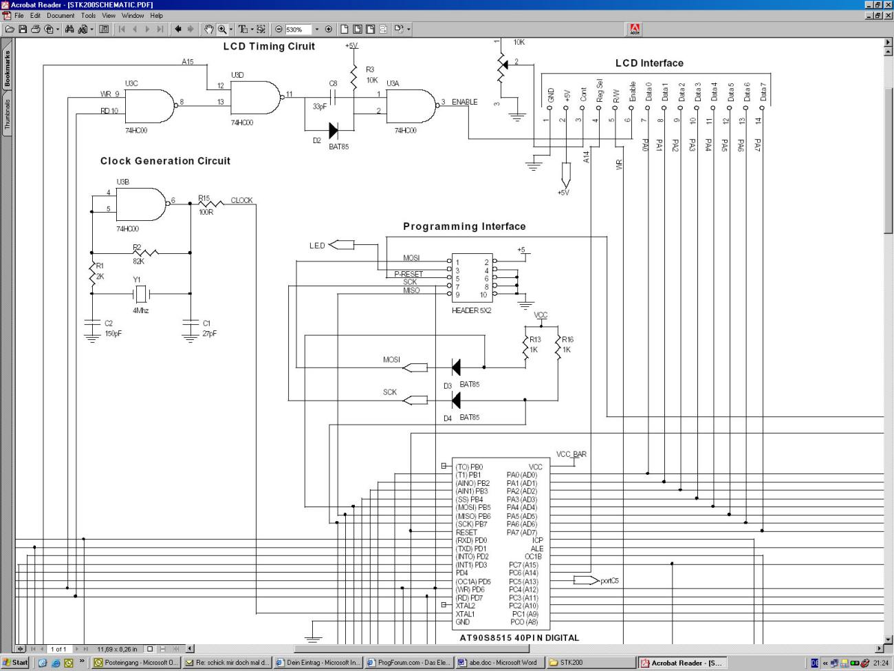Set Actual Size page view
This screenshot has height=671, width=894.
pyautogui.click(x=344, y=29)
